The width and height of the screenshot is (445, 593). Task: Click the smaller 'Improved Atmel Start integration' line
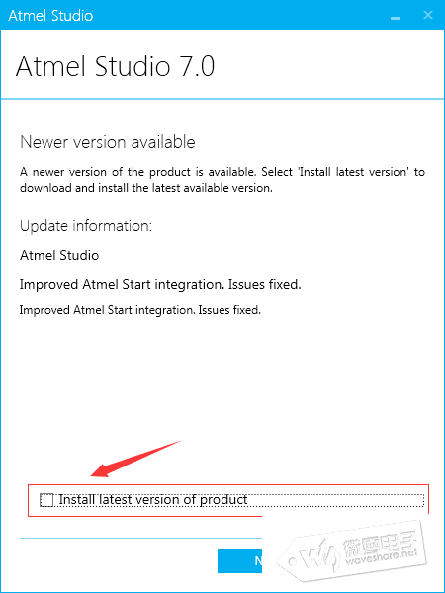[x=140, y=310]
